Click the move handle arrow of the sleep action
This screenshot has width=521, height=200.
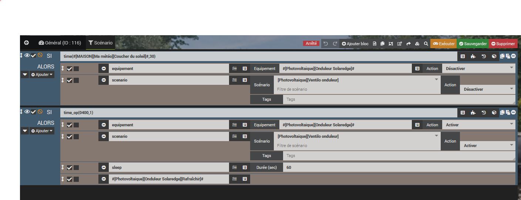[x=63, y=167]
